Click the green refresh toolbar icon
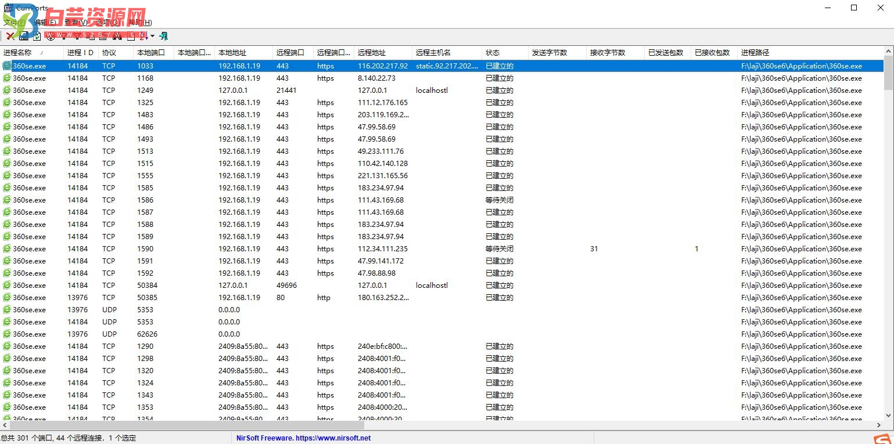The image size is (894, 444). [x=37, y=36]
